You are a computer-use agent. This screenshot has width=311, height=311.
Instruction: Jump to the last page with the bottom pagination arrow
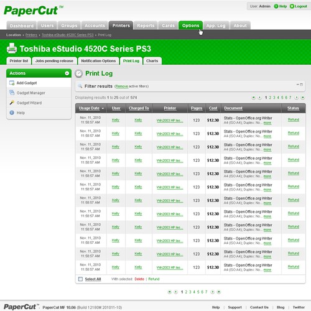click(218, 292)
